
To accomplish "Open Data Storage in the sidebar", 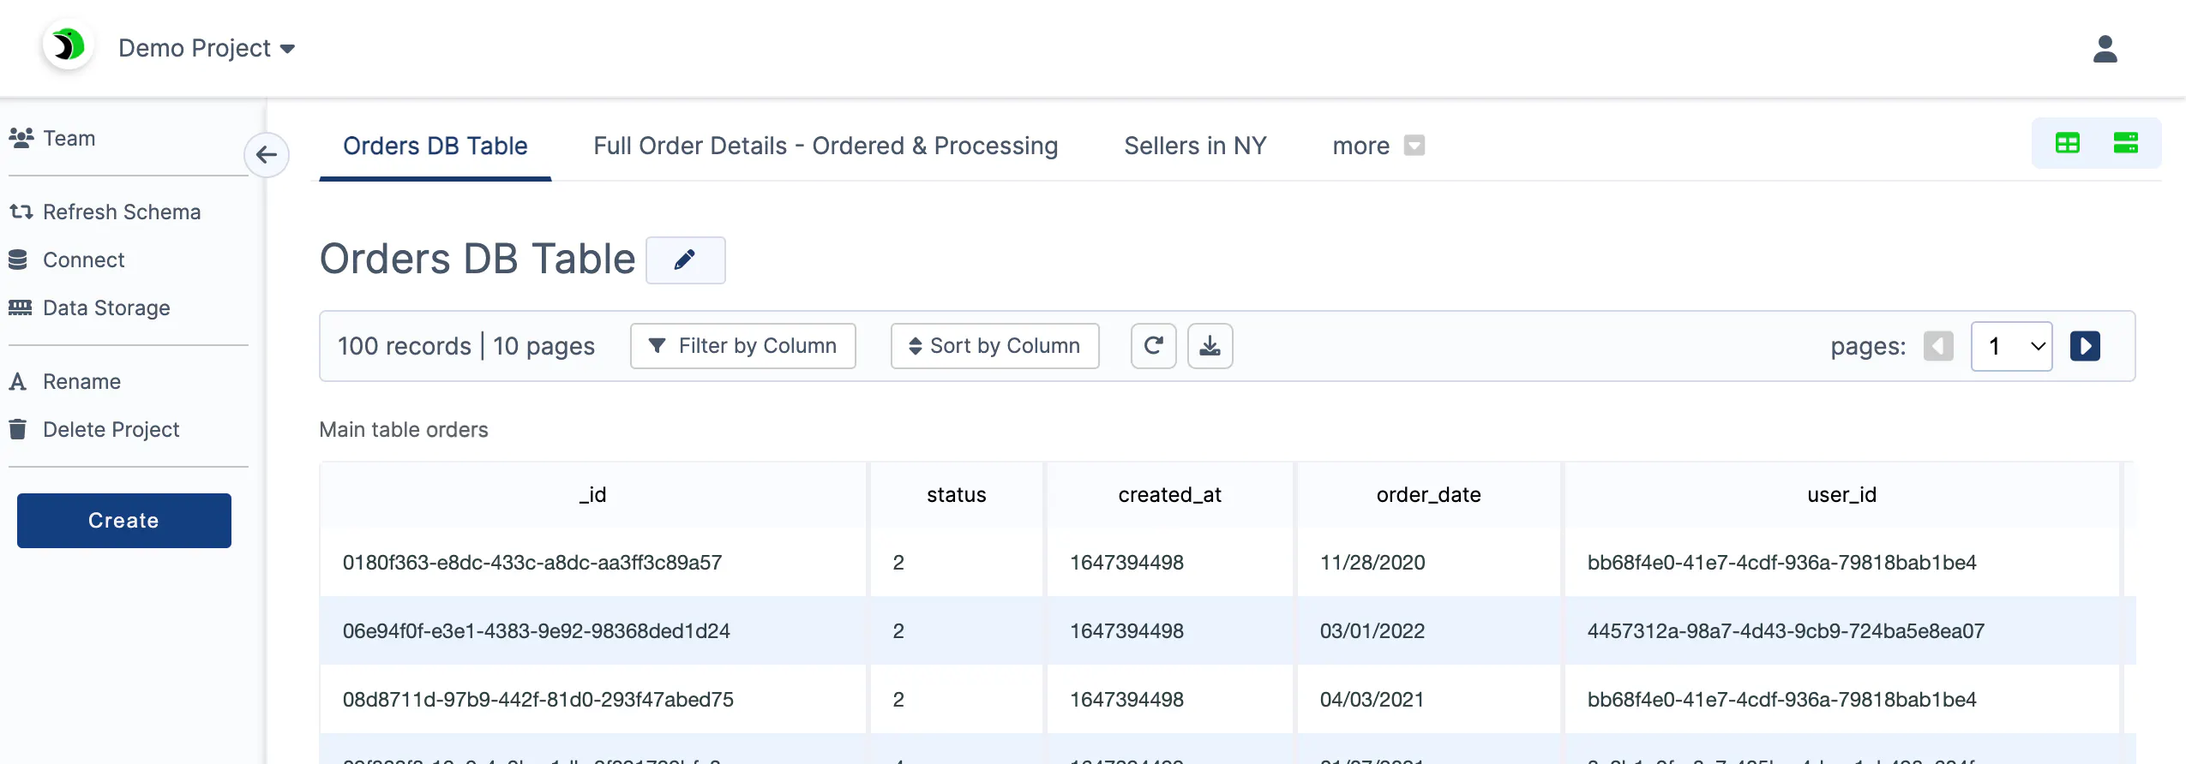I will [90, 307].
